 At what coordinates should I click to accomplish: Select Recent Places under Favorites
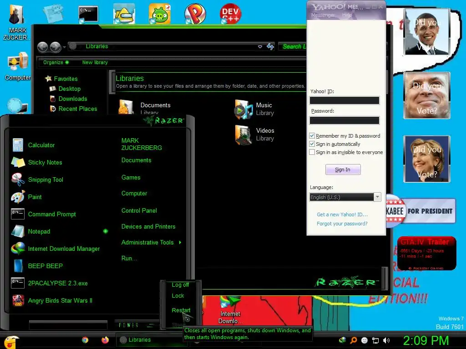point(73,109)
